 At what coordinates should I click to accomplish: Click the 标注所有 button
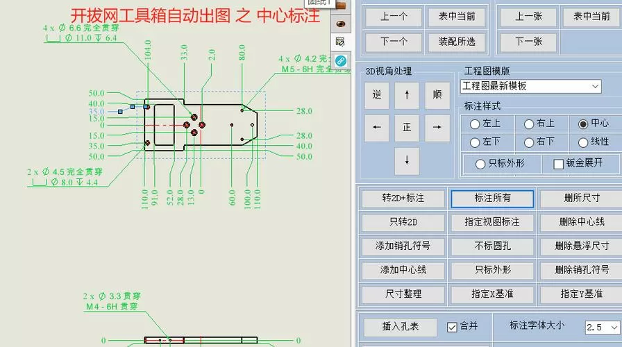tap(492, 198)
